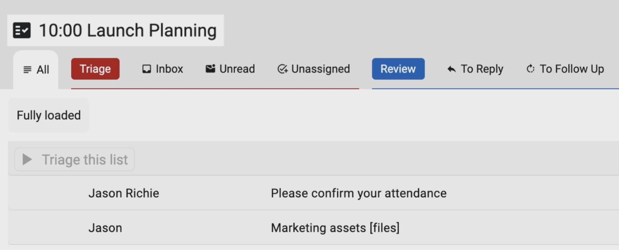Click the Triage this list button text
Viewport: 619px width, 250px height.
(x=85, y=160)
